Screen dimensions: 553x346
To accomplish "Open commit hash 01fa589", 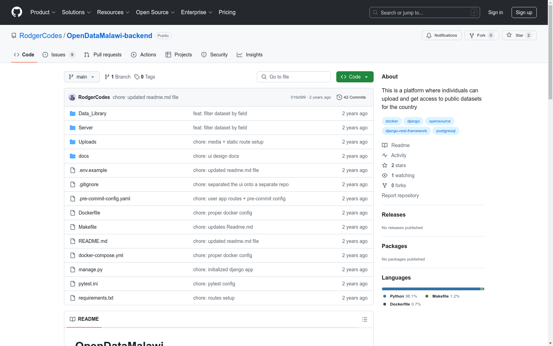I will point(298,97).
